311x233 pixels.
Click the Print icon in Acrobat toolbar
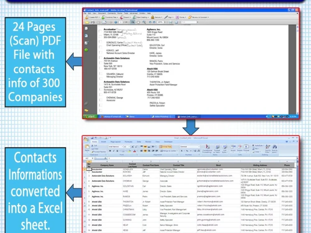pos(93,22)
